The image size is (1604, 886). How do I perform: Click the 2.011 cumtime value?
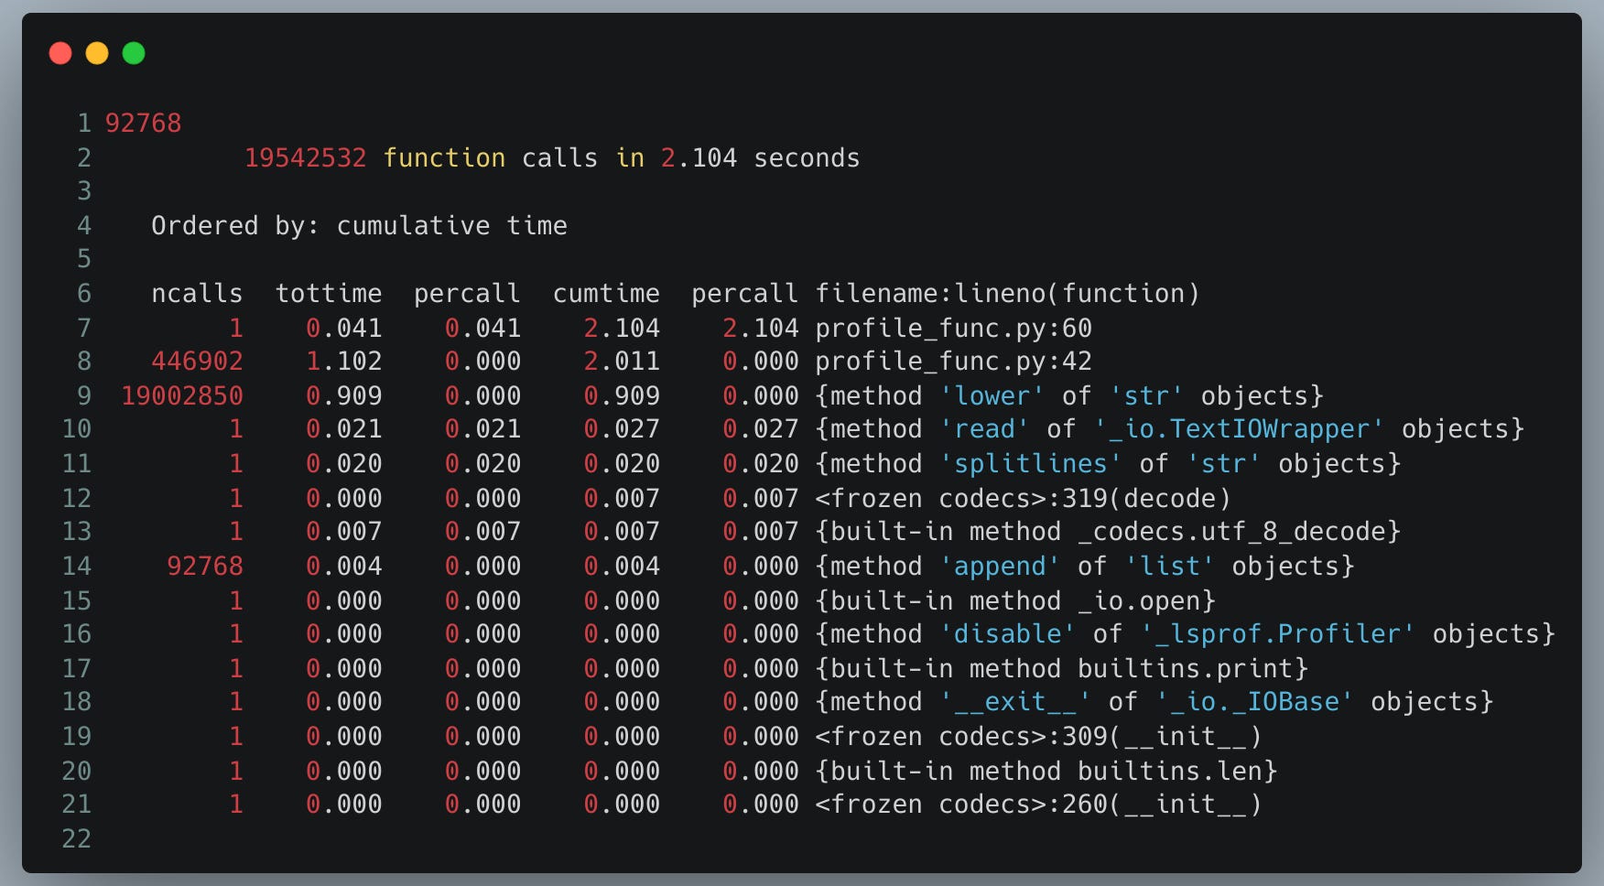point(622,362)
